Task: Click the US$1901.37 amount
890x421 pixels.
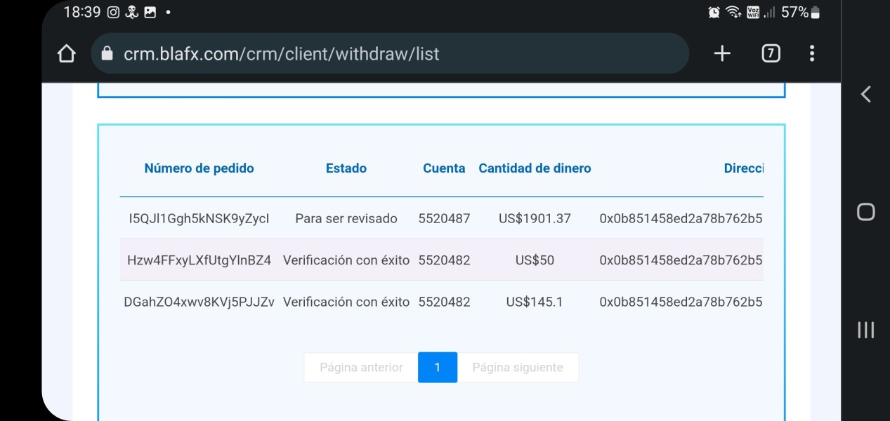Action: click(x=535, y=218)
